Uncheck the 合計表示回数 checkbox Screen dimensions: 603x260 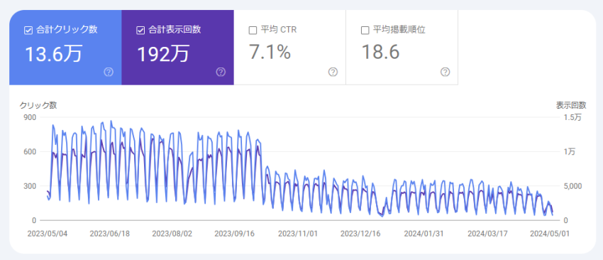tap(140, 31)
